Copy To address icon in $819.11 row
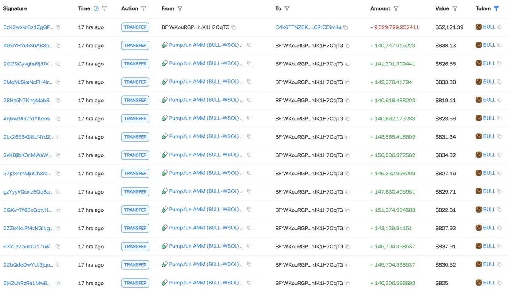Viewport: 508px width, 289px height. (x=347, y=101)
